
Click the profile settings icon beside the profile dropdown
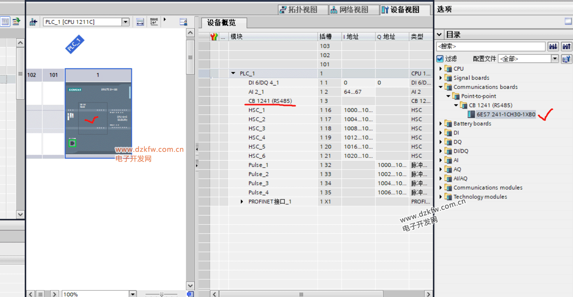[566, 59]
